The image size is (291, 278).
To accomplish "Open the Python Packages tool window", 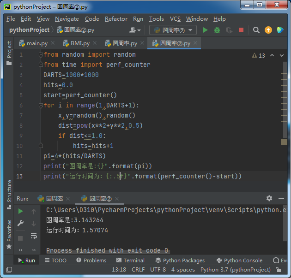I will pos(180,260).
